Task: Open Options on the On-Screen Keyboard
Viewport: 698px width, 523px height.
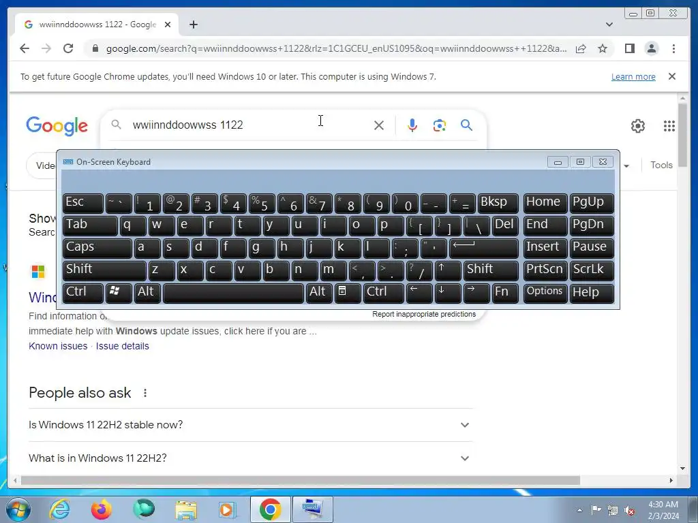Action: pos(545,293)
